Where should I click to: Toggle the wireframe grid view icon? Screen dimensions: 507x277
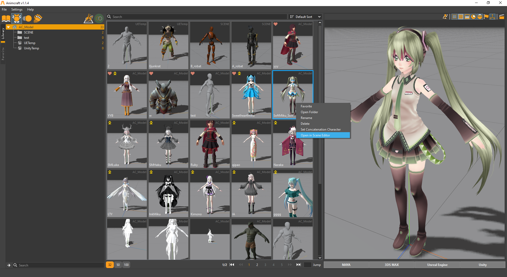454,17
